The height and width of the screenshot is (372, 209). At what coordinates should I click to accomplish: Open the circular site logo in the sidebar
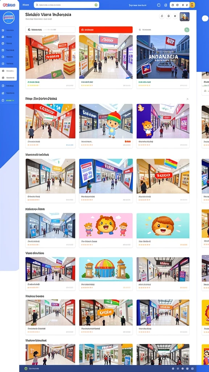(9, 17)
